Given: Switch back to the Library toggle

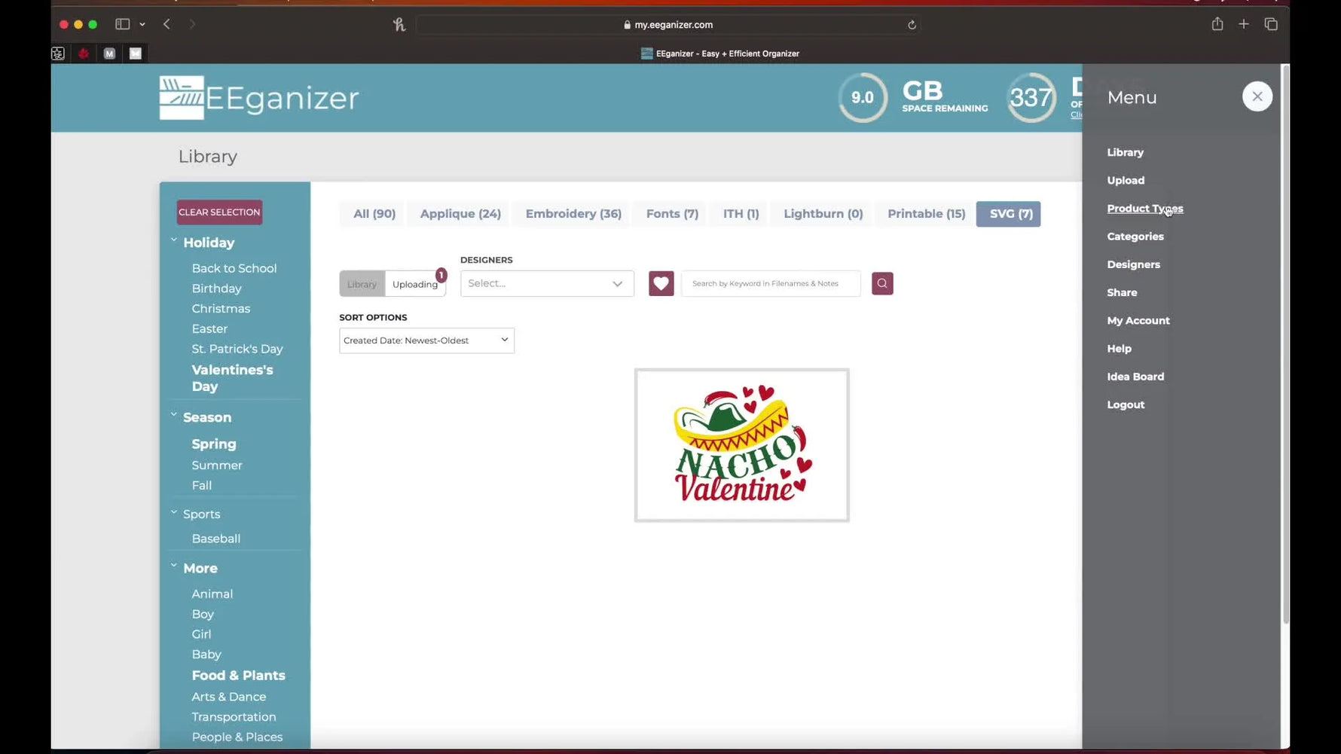Looking at the screenshot, I should pyautogui.click(x=362, y=284).
